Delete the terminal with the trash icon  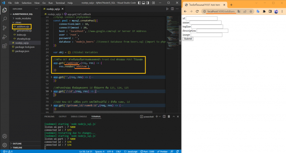point(169,117)
